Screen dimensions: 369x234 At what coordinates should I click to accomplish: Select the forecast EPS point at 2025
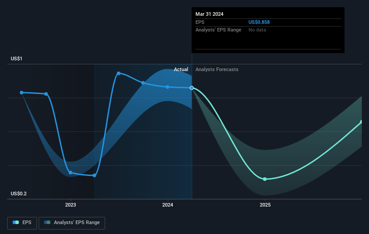click(x=265, y=179)
